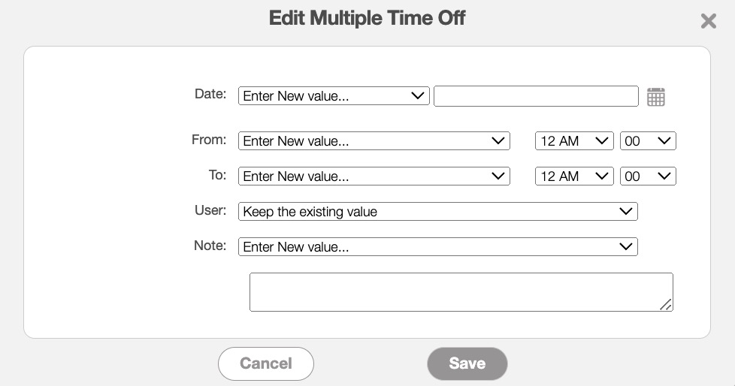Click the User field label
735x386 pixels.
[210, 210]
